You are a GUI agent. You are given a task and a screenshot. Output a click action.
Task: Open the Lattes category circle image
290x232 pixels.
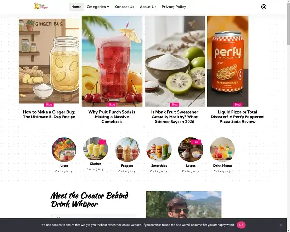(191, 150)
